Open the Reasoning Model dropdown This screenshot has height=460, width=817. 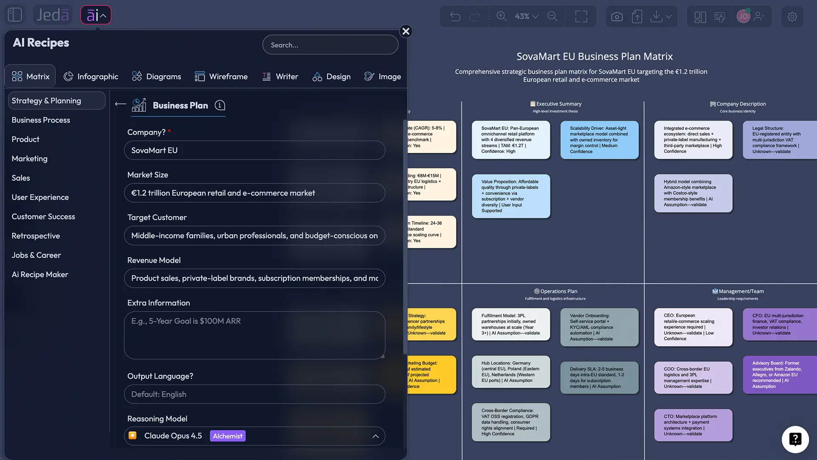254,436
